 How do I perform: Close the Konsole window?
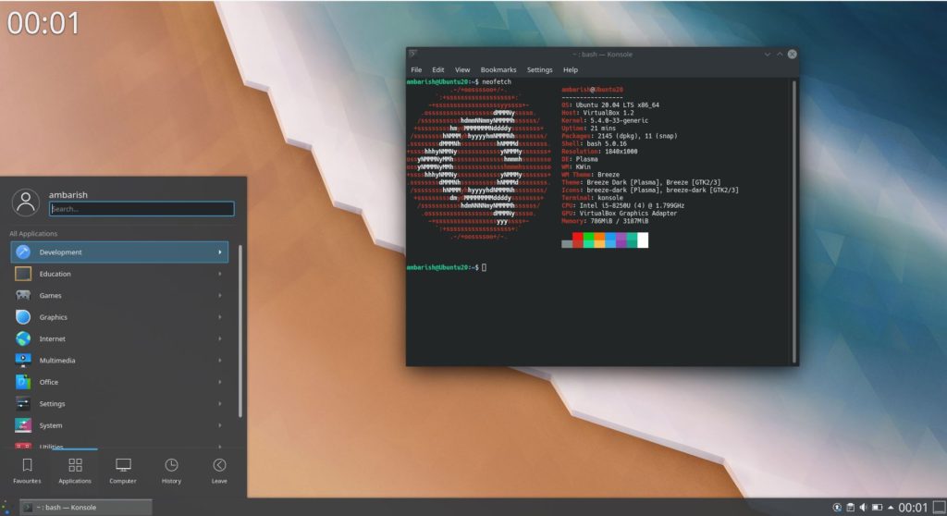click(793, 55)
